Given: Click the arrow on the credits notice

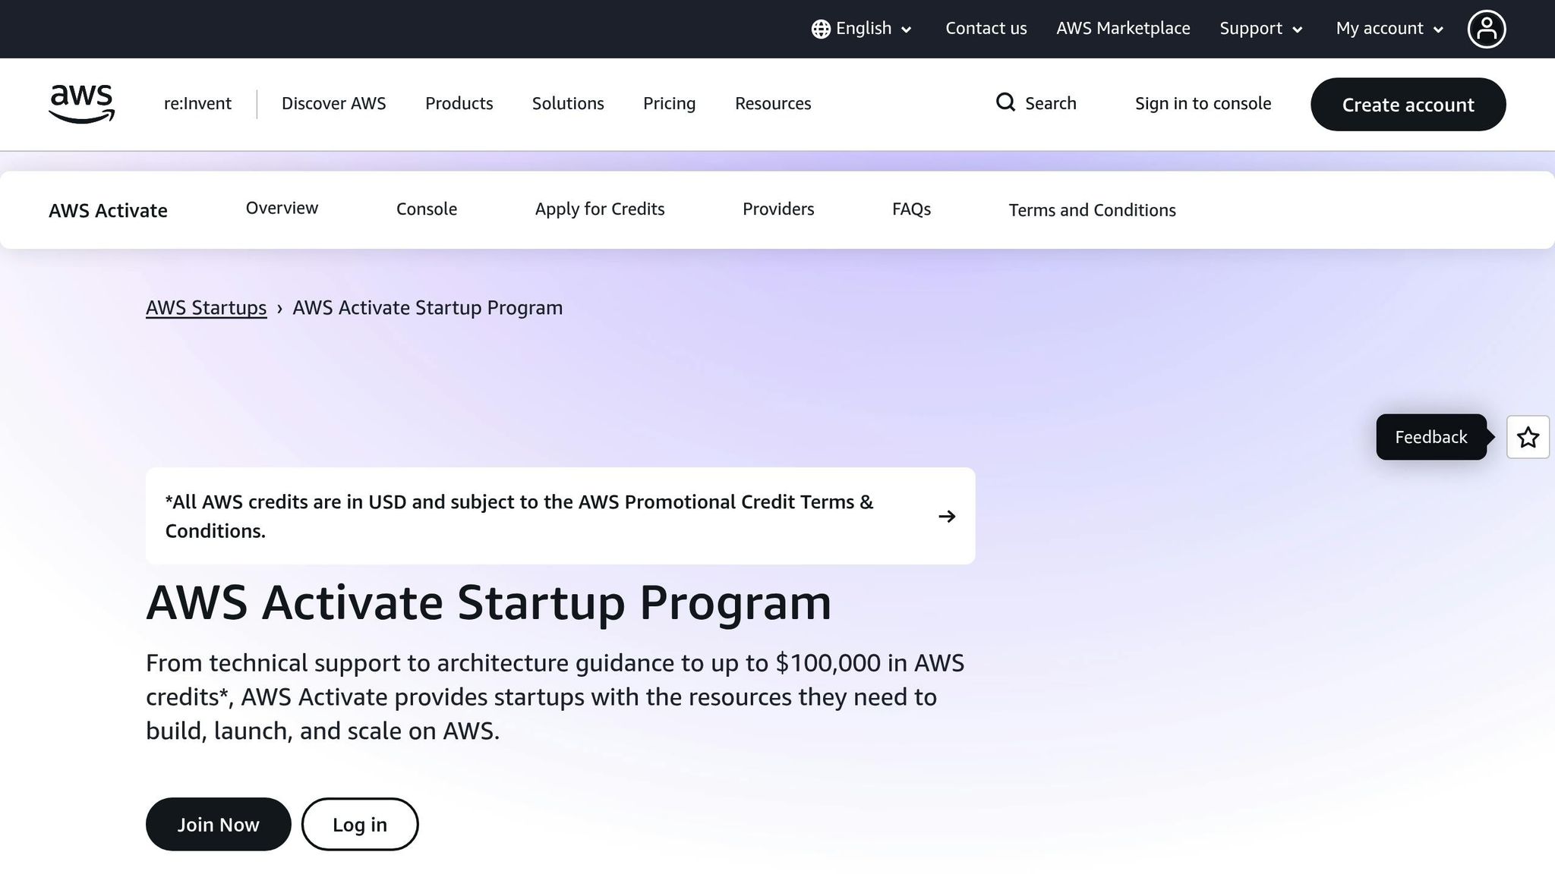Looking at the screenshot, I should (946, 517).
